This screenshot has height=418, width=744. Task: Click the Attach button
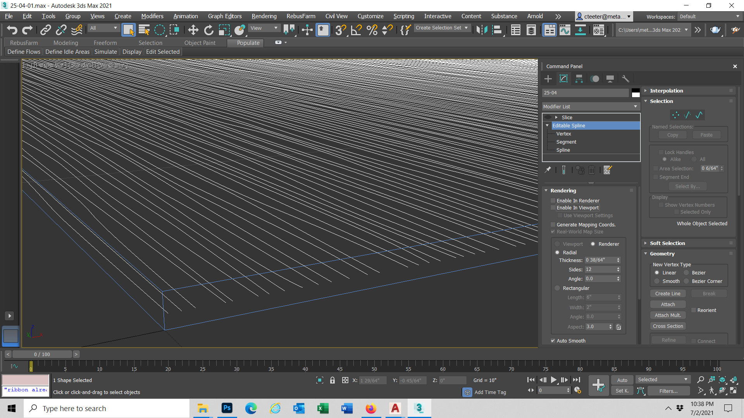pos(668,305)
